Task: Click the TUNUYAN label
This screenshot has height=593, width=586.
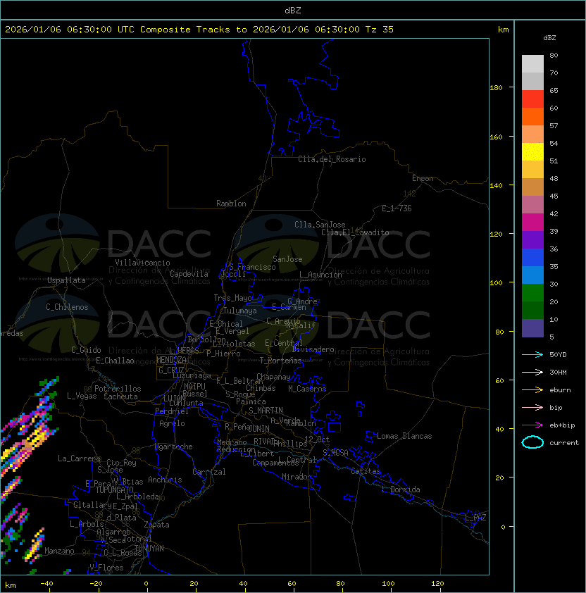Action: (149, 549)
